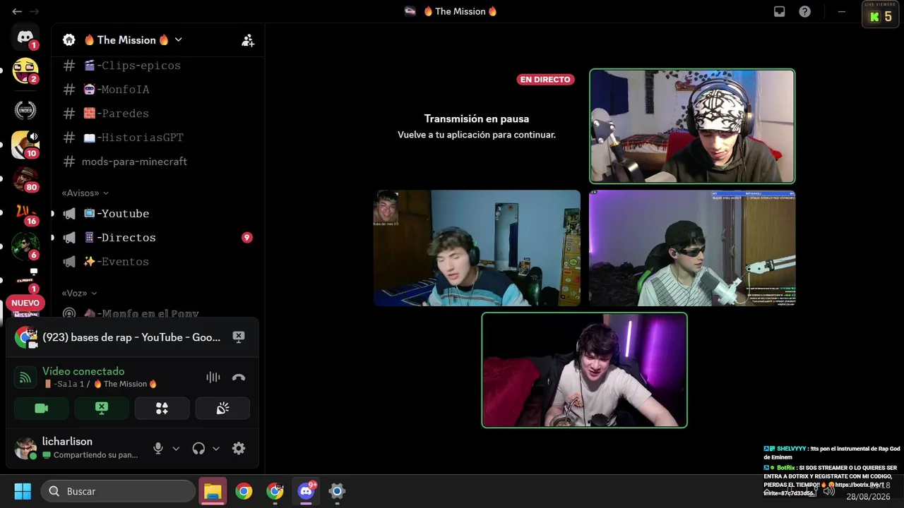Click the NUEVO unread indicator pill
Viewport: 904px width, 508px height.
[25, 303]
